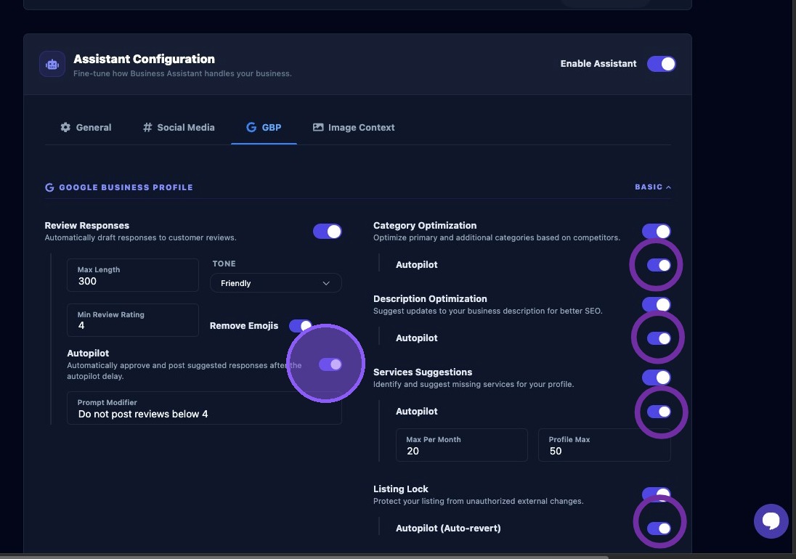
Task: Disable Autopilot (Auto-revert) toggle
Action: pos(659,528)
